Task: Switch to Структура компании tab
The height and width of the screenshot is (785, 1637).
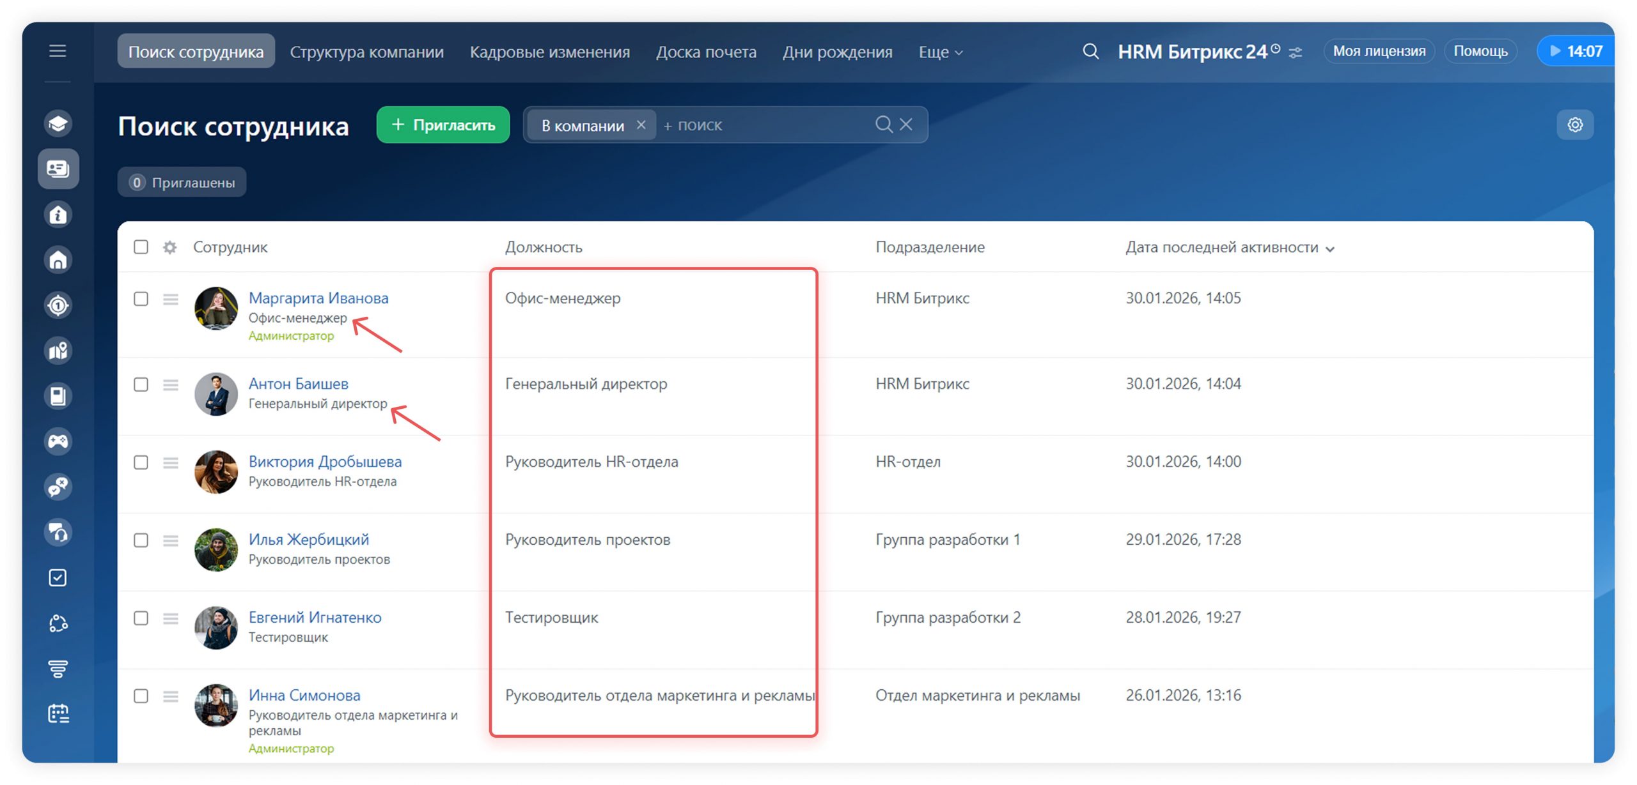Action: coord(366,52)
